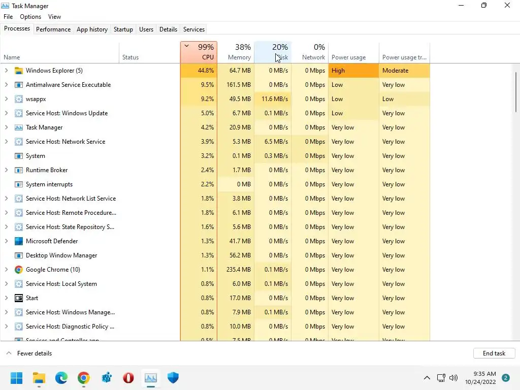The width and height of the screenshot is (520, 390).
Task: Open Google Chrome from the taskbar
Action: 84,378
